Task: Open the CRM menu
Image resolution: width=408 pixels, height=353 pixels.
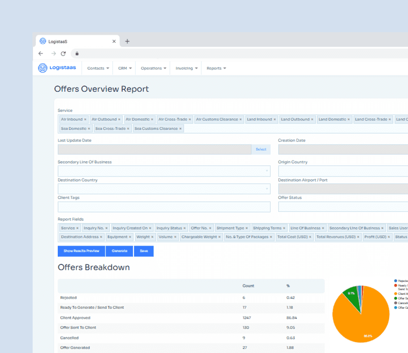Action: coord(124,68)
